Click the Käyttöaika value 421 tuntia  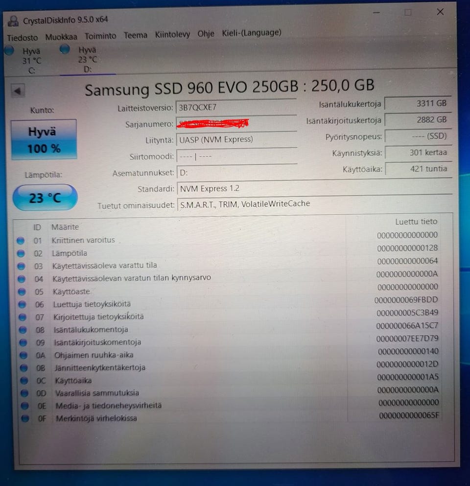418,169
